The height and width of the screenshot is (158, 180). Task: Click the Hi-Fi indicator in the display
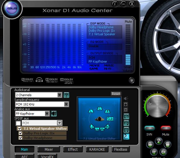tap(108, 69)
